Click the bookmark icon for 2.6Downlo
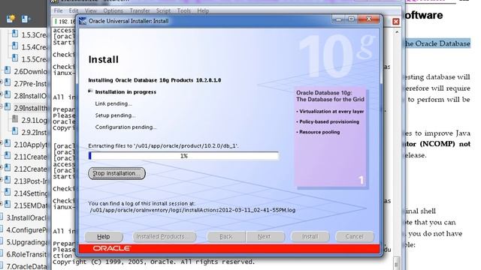The height and width of the screenshot is (270, 481). point(8,70)
